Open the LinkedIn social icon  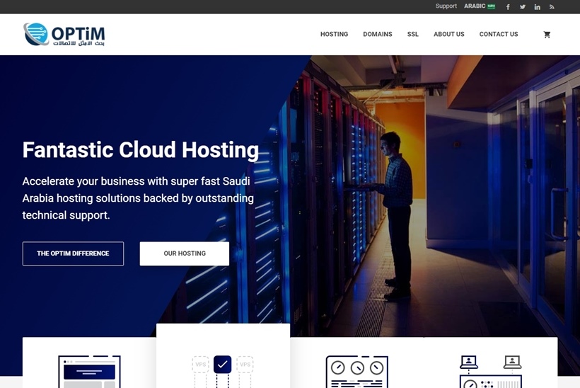[x=537, y=6]
